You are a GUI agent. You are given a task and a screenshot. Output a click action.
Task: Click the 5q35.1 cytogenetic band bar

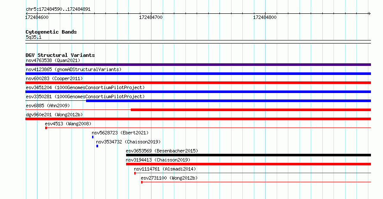(x=198, y=42)
